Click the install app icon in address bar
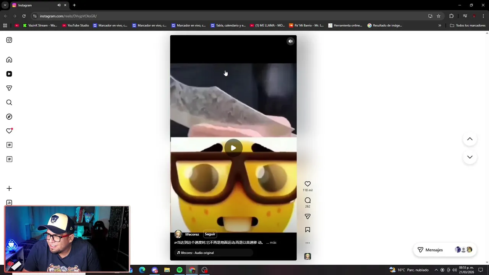This screenshot has width=489, height=275. coord(430,16)
